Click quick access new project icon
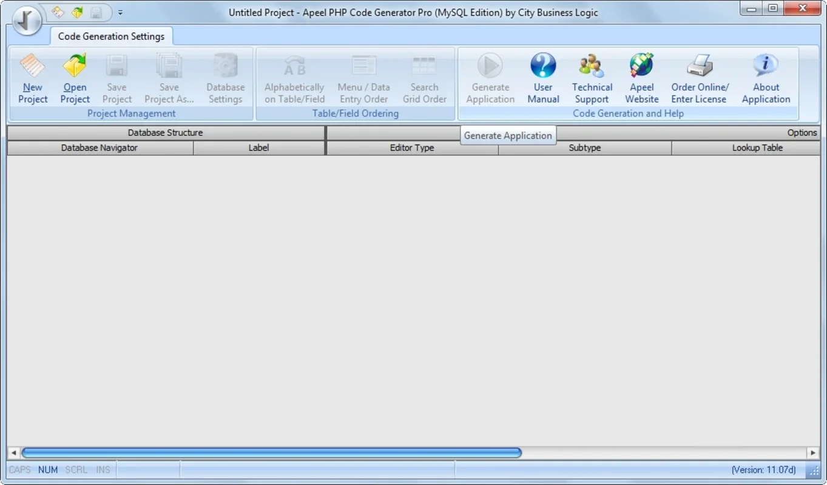This screenshot has height=485, width=827. (x=58, y=12)
